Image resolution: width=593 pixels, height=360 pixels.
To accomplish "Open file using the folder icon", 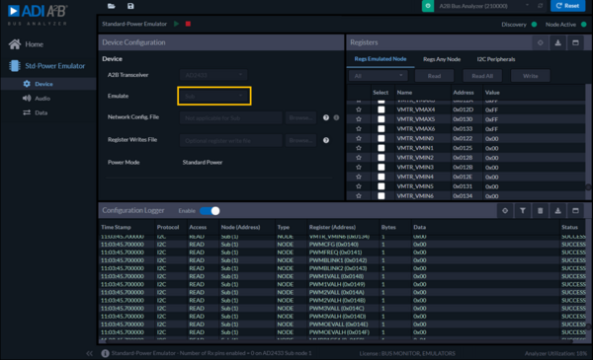I will 111,6.
